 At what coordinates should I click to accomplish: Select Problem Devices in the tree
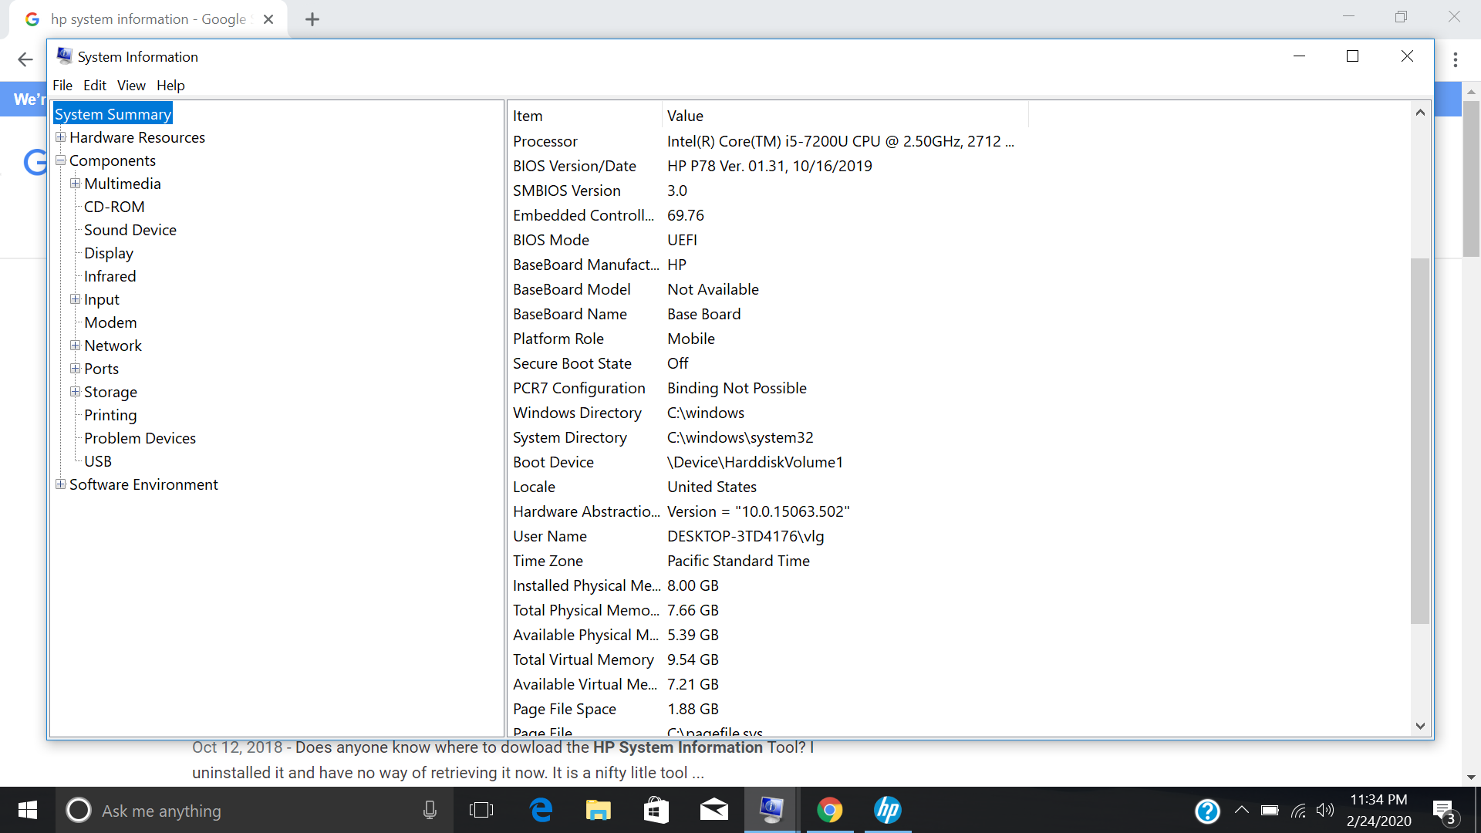point(140,438)
